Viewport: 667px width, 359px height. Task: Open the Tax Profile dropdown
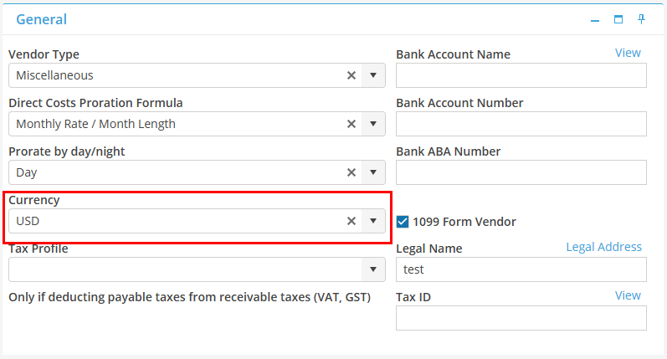[x=373, y=269]
